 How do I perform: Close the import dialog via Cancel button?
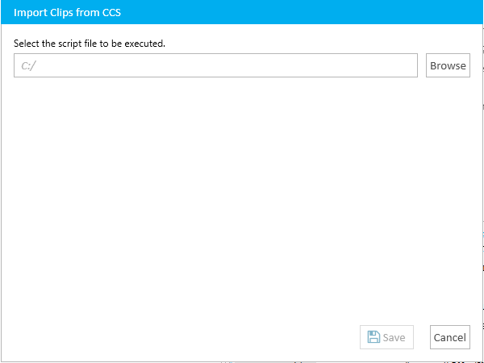point(450,337)
